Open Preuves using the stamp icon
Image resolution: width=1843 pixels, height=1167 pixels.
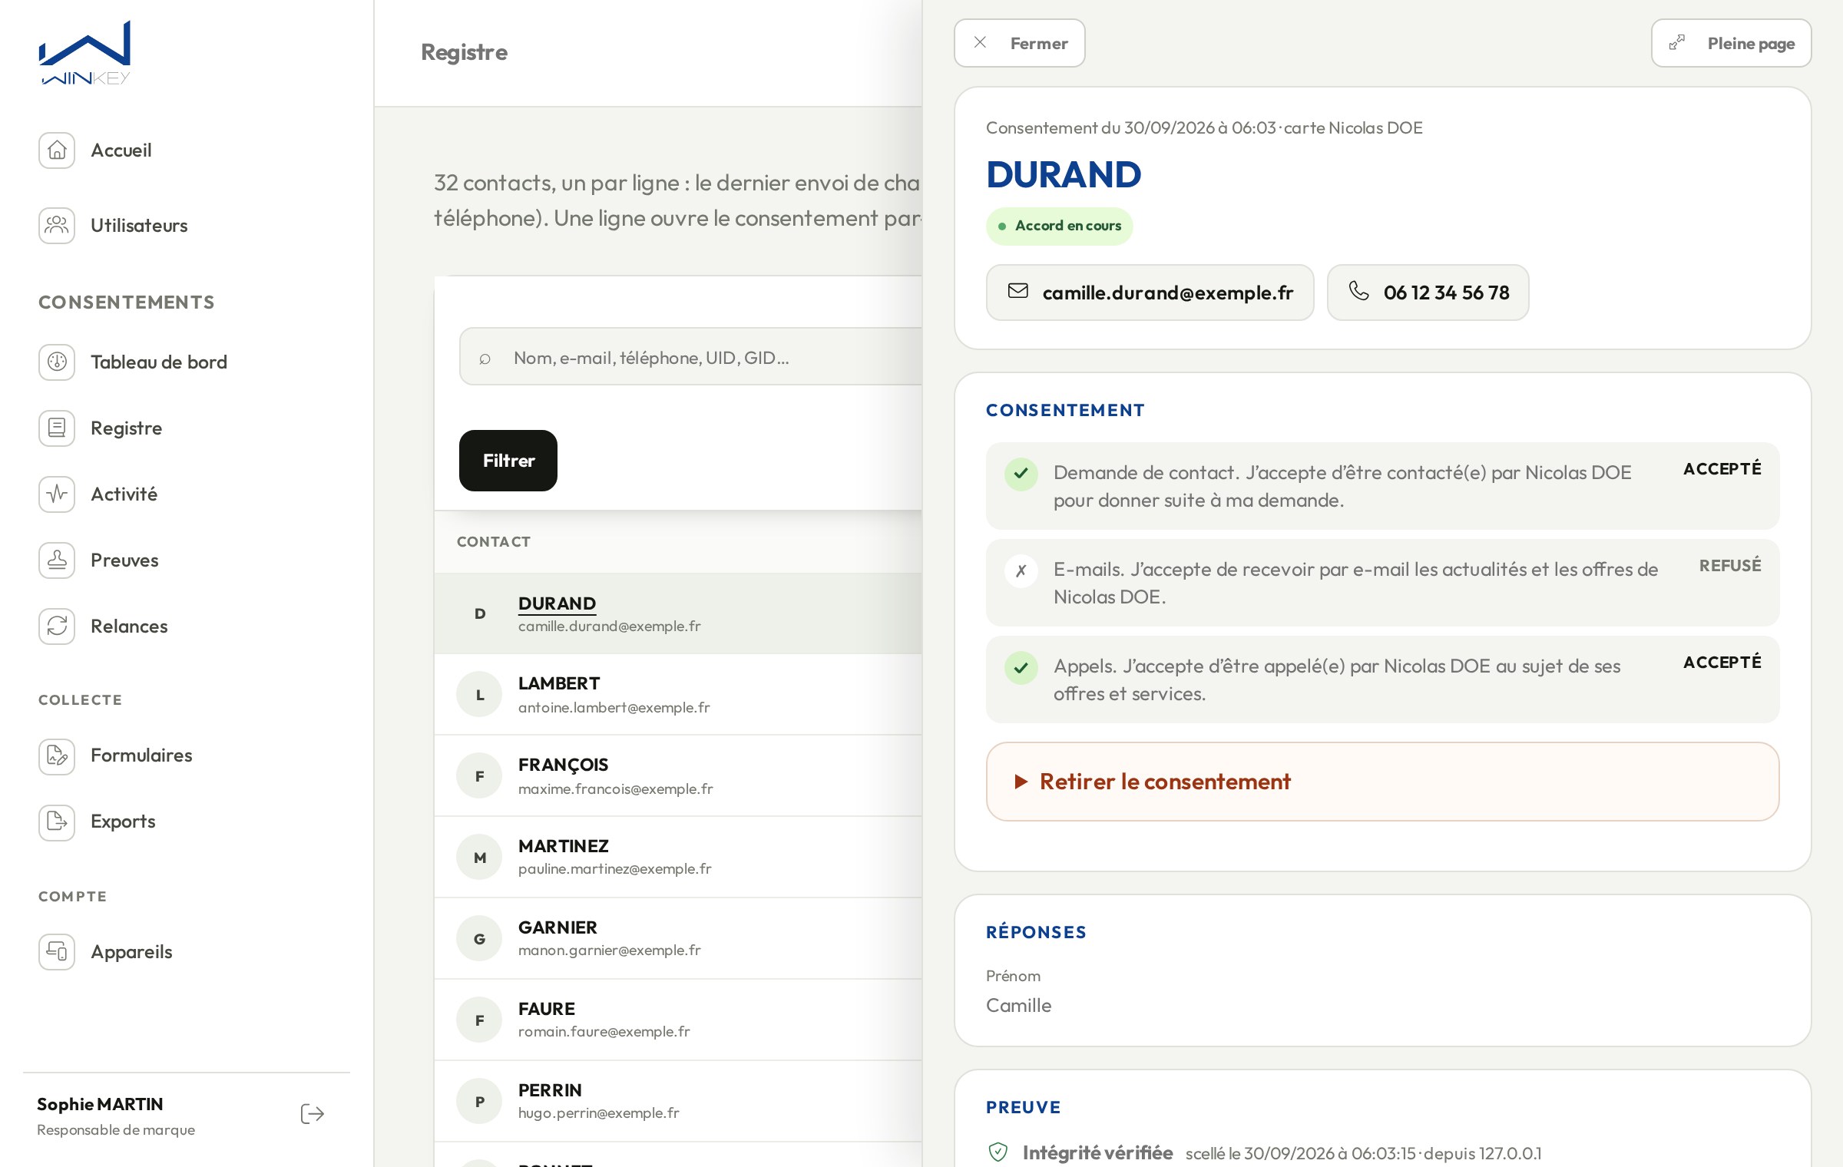coord(57,560)
